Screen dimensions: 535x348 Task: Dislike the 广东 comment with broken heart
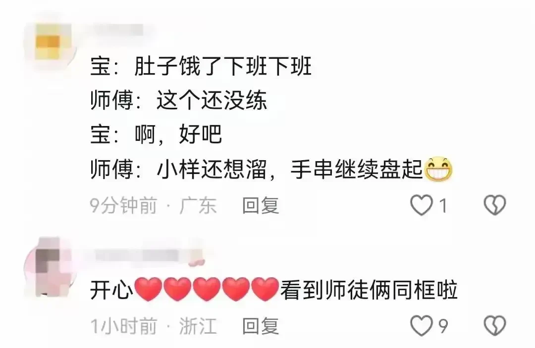click(x=495, y=205)
